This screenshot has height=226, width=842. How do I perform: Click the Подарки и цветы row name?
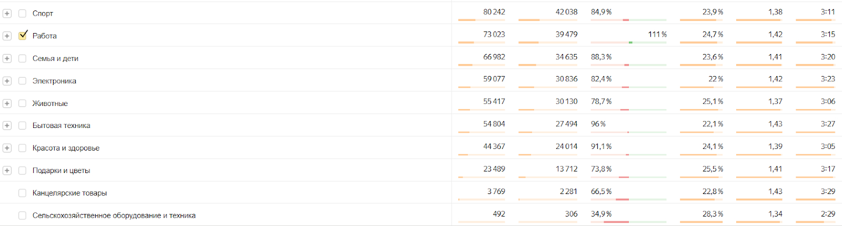coord(61,171)
